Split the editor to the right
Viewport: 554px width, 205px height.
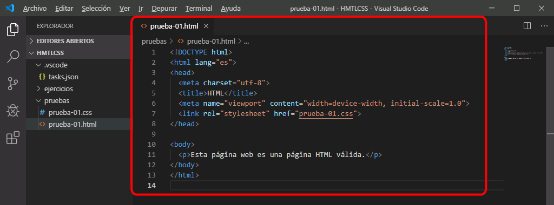pos(527,26)
